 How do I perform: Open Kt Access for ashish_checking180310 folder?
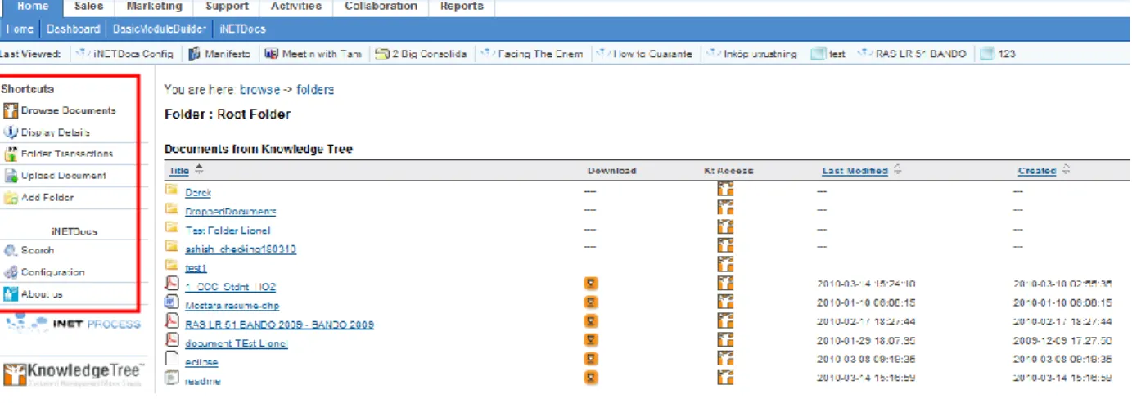pos(725,246)
